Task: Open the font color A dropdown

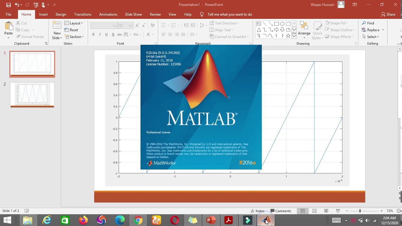Action: point(150,35)
